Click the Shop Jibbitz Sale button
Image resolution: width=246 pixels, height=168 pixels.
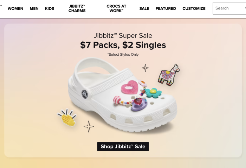tap(123, 147)
